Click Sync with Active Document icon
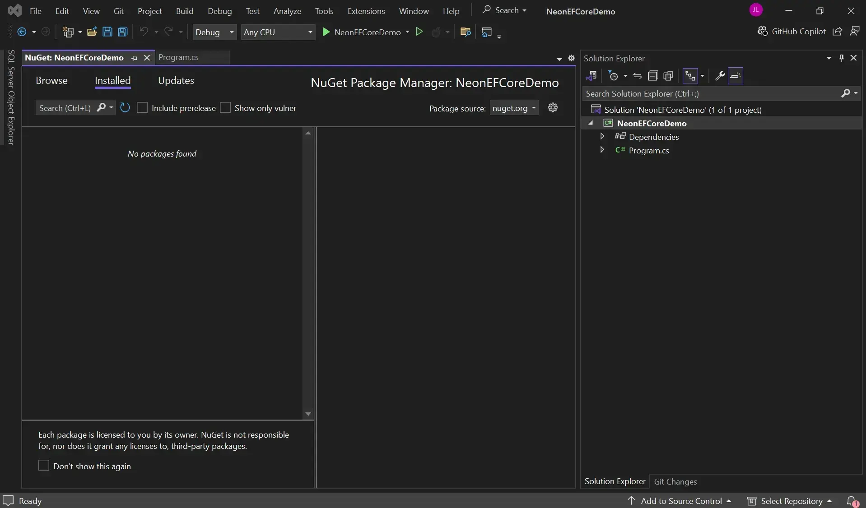 click(x=637, y=76)
